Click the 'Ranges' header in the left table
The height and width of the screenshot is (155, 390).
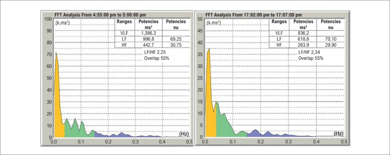pos(124,21)
